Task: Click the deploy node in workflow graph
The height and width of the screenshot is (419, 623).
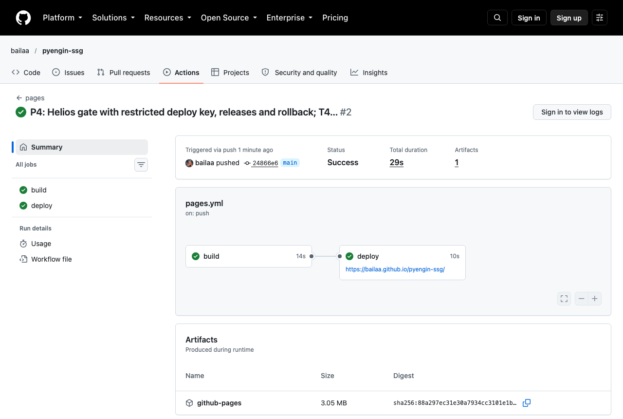Action: [403, 263]
